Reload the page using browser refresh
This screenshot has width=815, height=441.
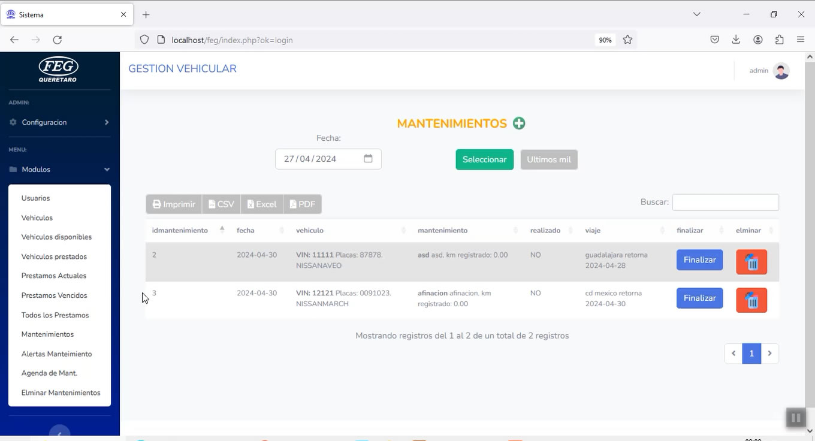point(58,40)
